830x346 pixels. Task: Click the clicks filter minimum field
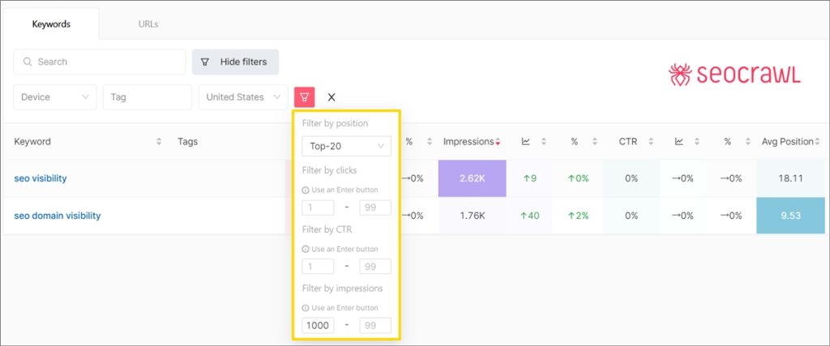(x=318, y=208)
